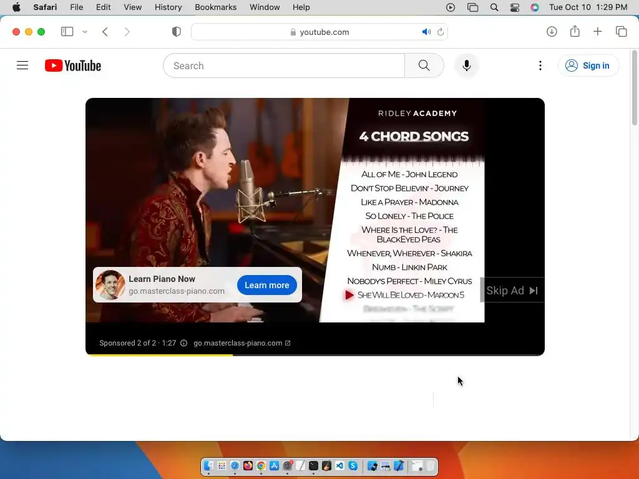The image size is (639, 479).
Task: Activate Siri from menu bar
Action: click(x=535, y=7)
